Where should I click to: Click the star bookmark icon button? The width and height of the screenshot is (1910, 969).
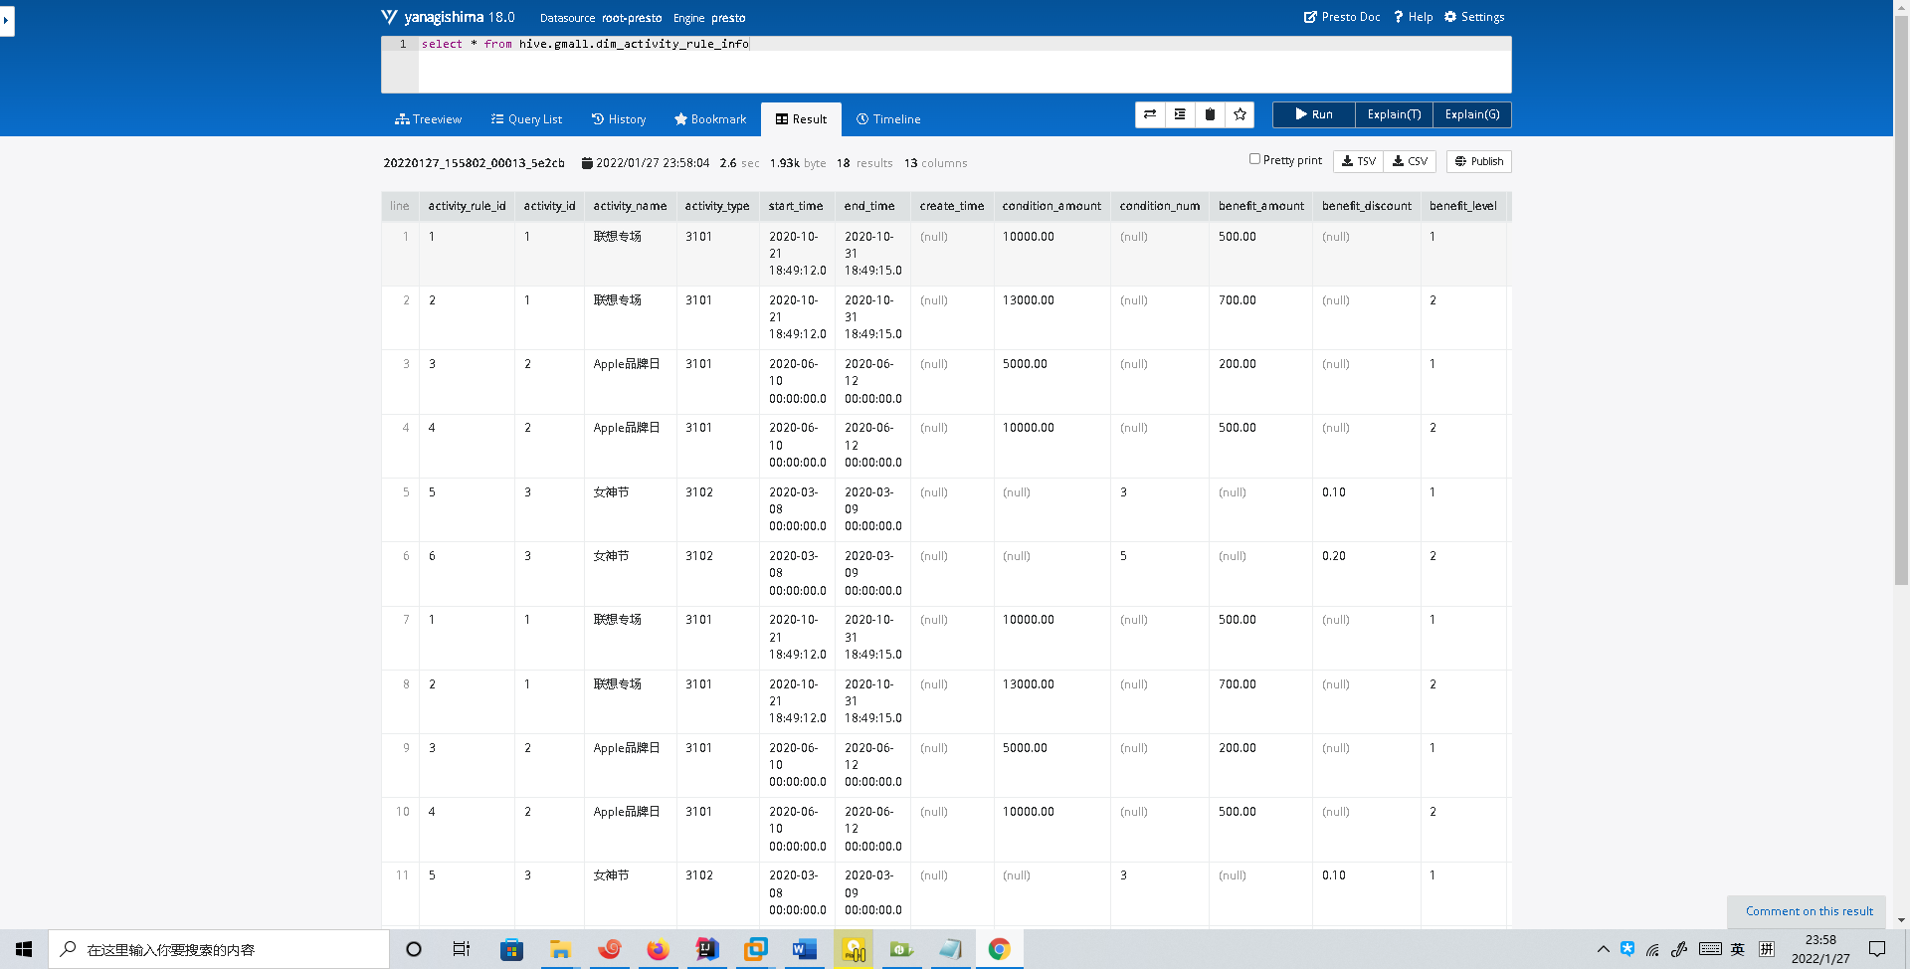click(x=1240, y=114)
